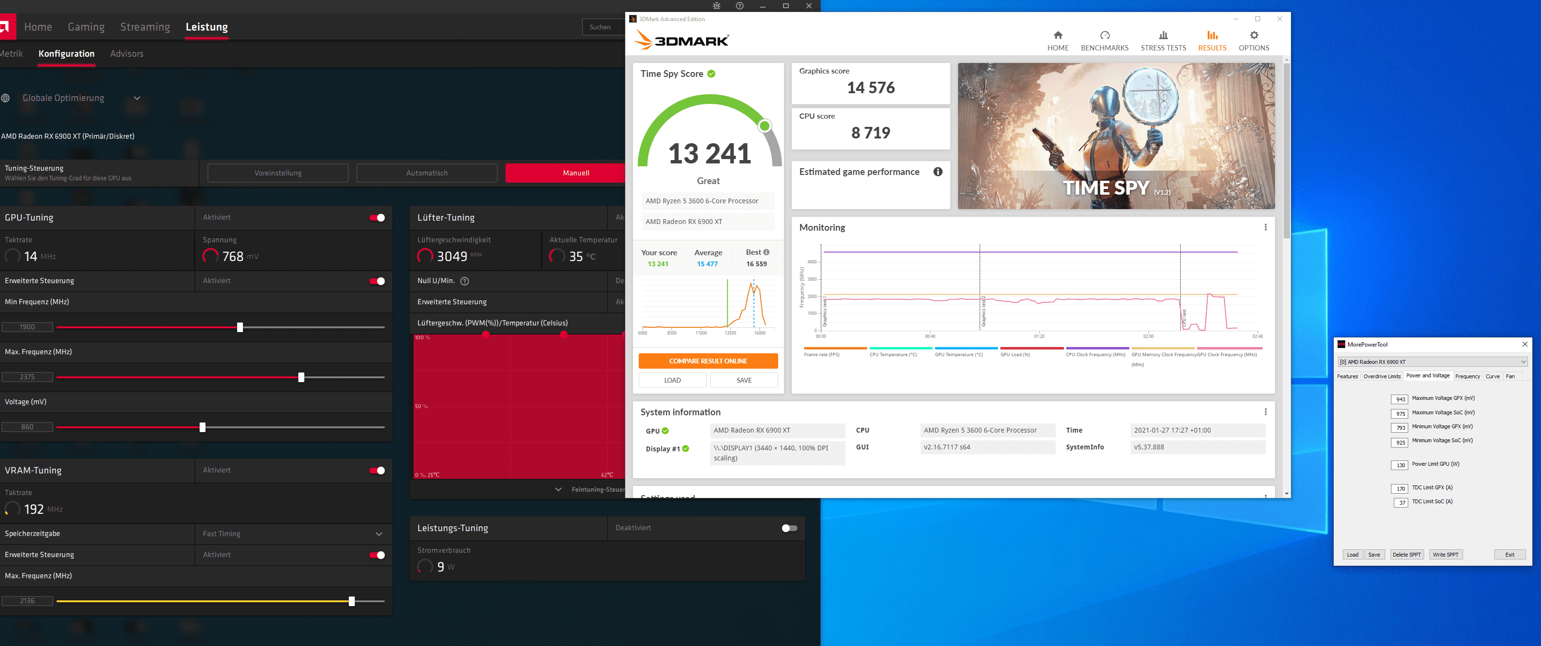Click the info icon next to Estimated game performance
The image size is (1541, 646).
click(x=938, y=172)
